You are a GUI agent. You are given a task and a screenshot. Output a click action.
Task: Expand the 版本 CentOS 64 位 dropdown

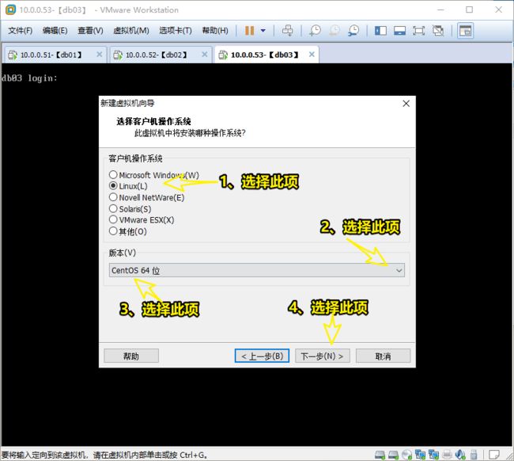257,270
